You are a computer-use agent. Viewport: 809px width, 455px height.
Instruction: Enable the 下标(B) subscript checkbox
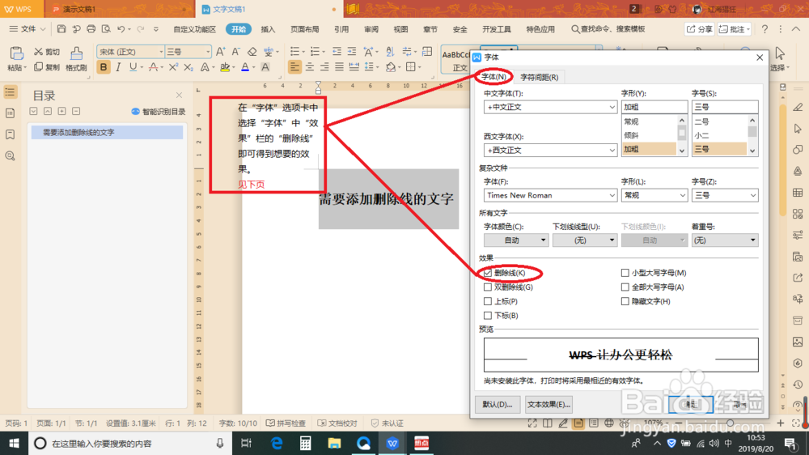coord(488,316)
